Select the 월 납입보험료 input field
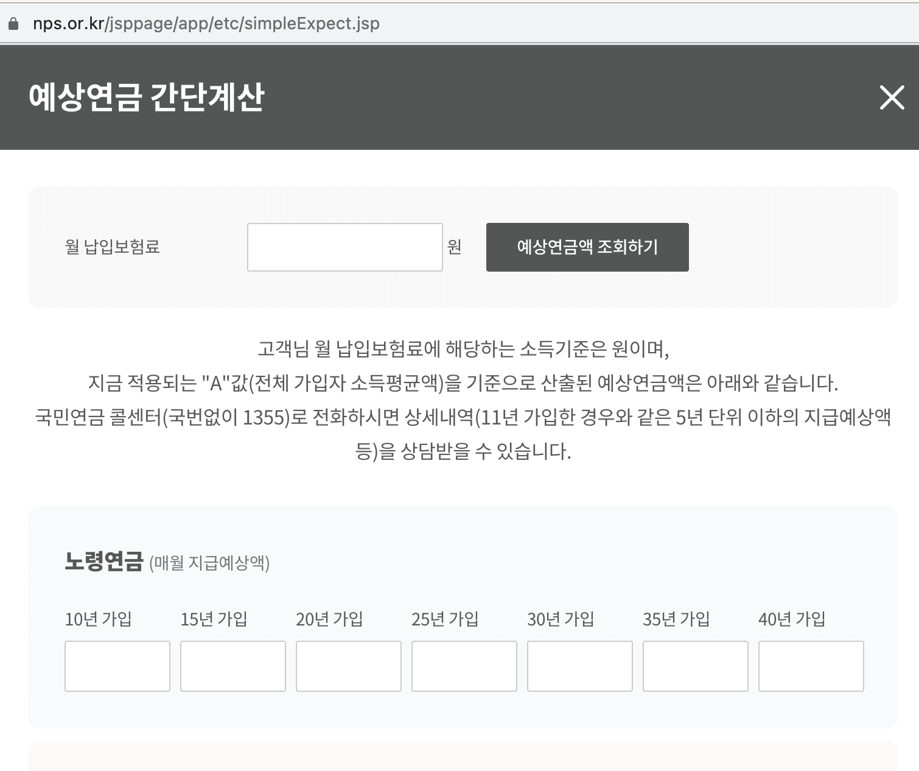This screenshot has width=919, height=771. (344, 247)
